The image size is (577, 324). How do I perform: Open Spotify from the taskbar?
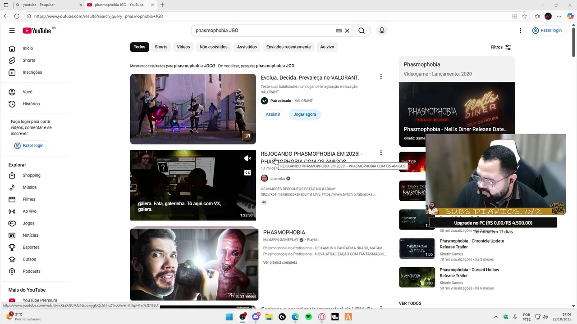[x=308, y=317]
